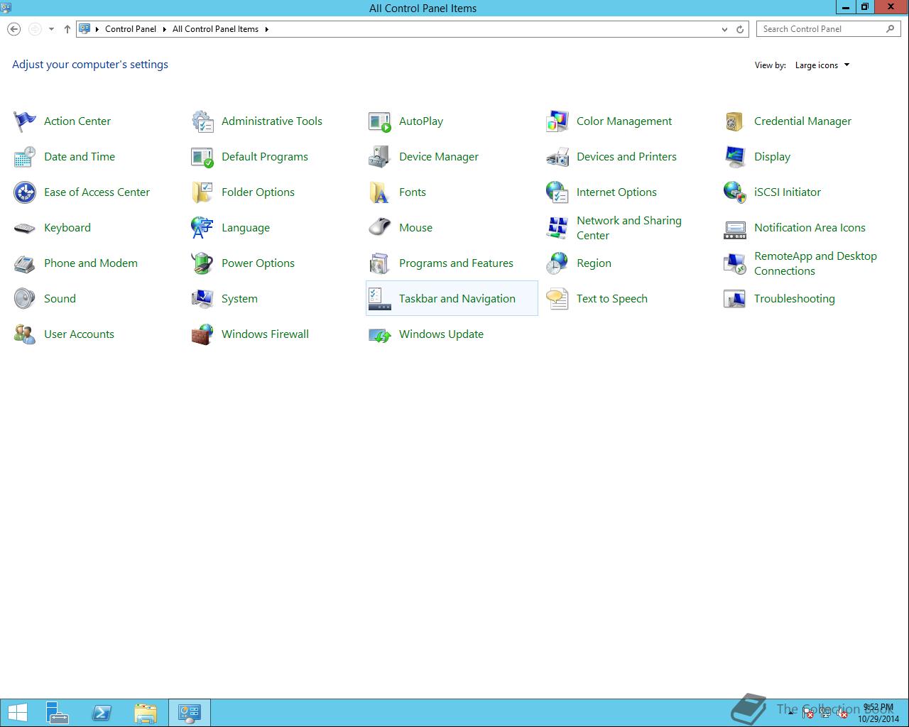909x727 pixels.
Task: Open the Sound speaker icon
Action: pos(25,299)
